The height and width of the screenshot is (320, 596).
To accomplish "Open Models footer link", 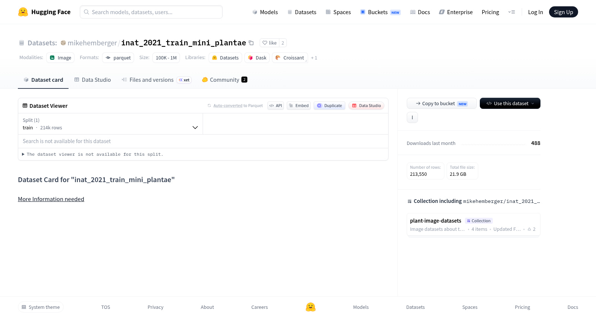I will (x=361, y=307).
